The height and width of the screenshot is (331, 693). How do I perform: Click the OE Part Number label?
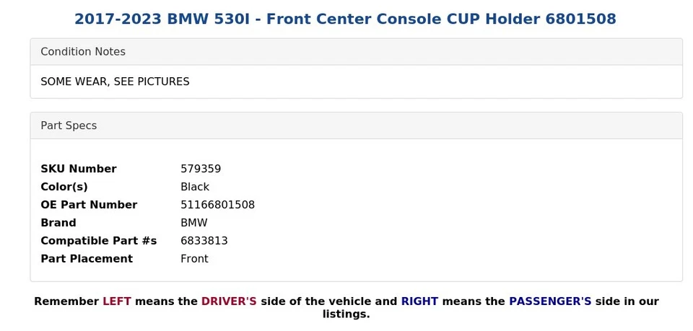[x=89, y=205]
